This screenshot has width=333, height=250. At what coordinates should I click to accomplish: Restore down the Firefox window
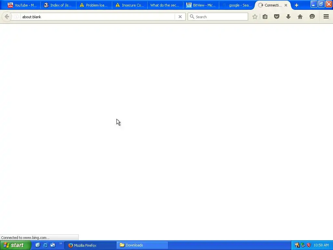(x=321, y=4)
